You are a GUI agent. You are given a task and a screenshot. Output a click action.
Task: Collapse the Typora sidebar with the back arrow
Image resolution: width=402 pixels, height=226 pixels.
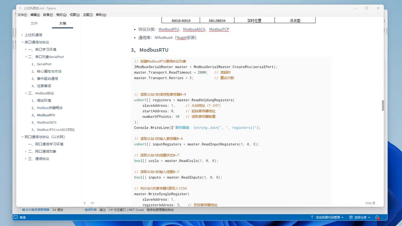click(x=85, y=203)
